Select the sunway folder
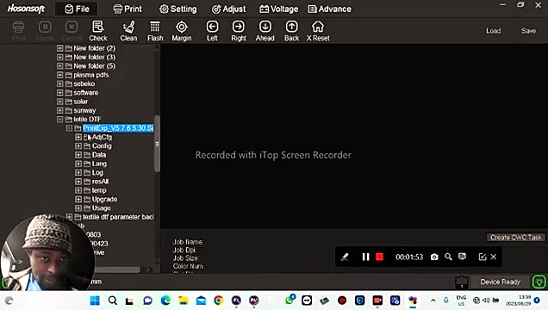The width and height of the screenshot is (548, 310). coord(84,110)
